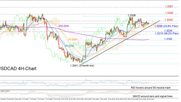Click the 1.3340 resistance level label
Screen dimensions: 181x102
coord(169,13)
